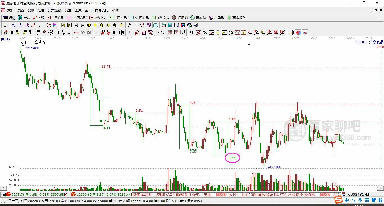The width and height of the screenshot is (384, 206).
Task: Click the 11.73 price level label
Action: coord(106,67)
